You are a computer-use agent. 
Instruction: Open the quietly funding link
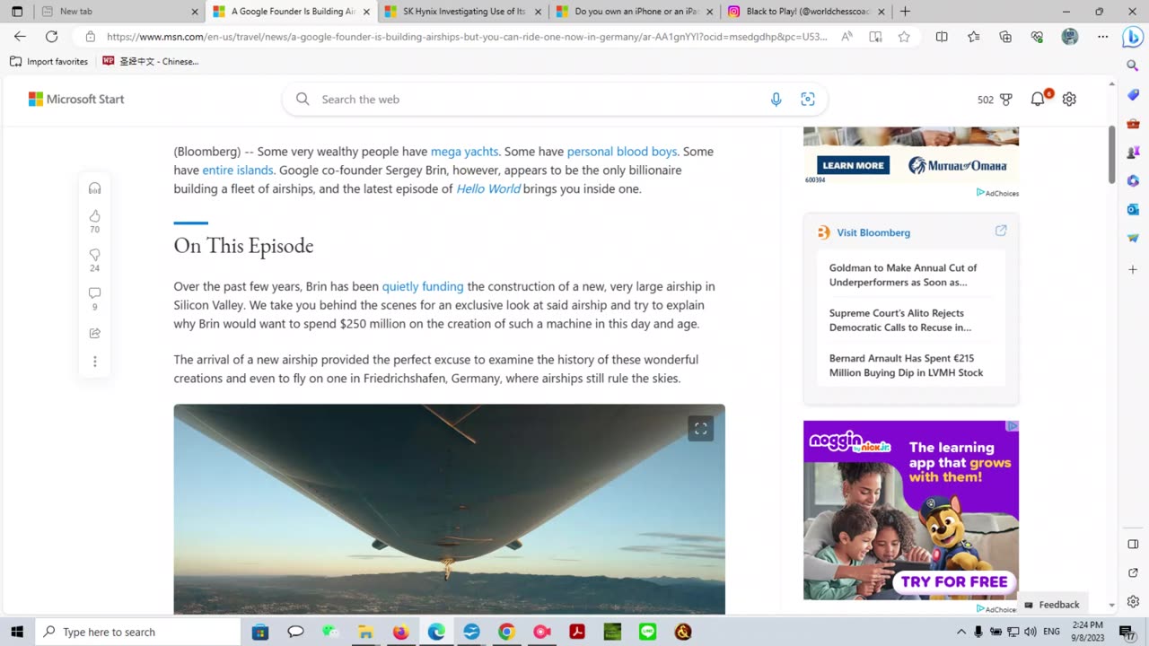pos(423,287)
